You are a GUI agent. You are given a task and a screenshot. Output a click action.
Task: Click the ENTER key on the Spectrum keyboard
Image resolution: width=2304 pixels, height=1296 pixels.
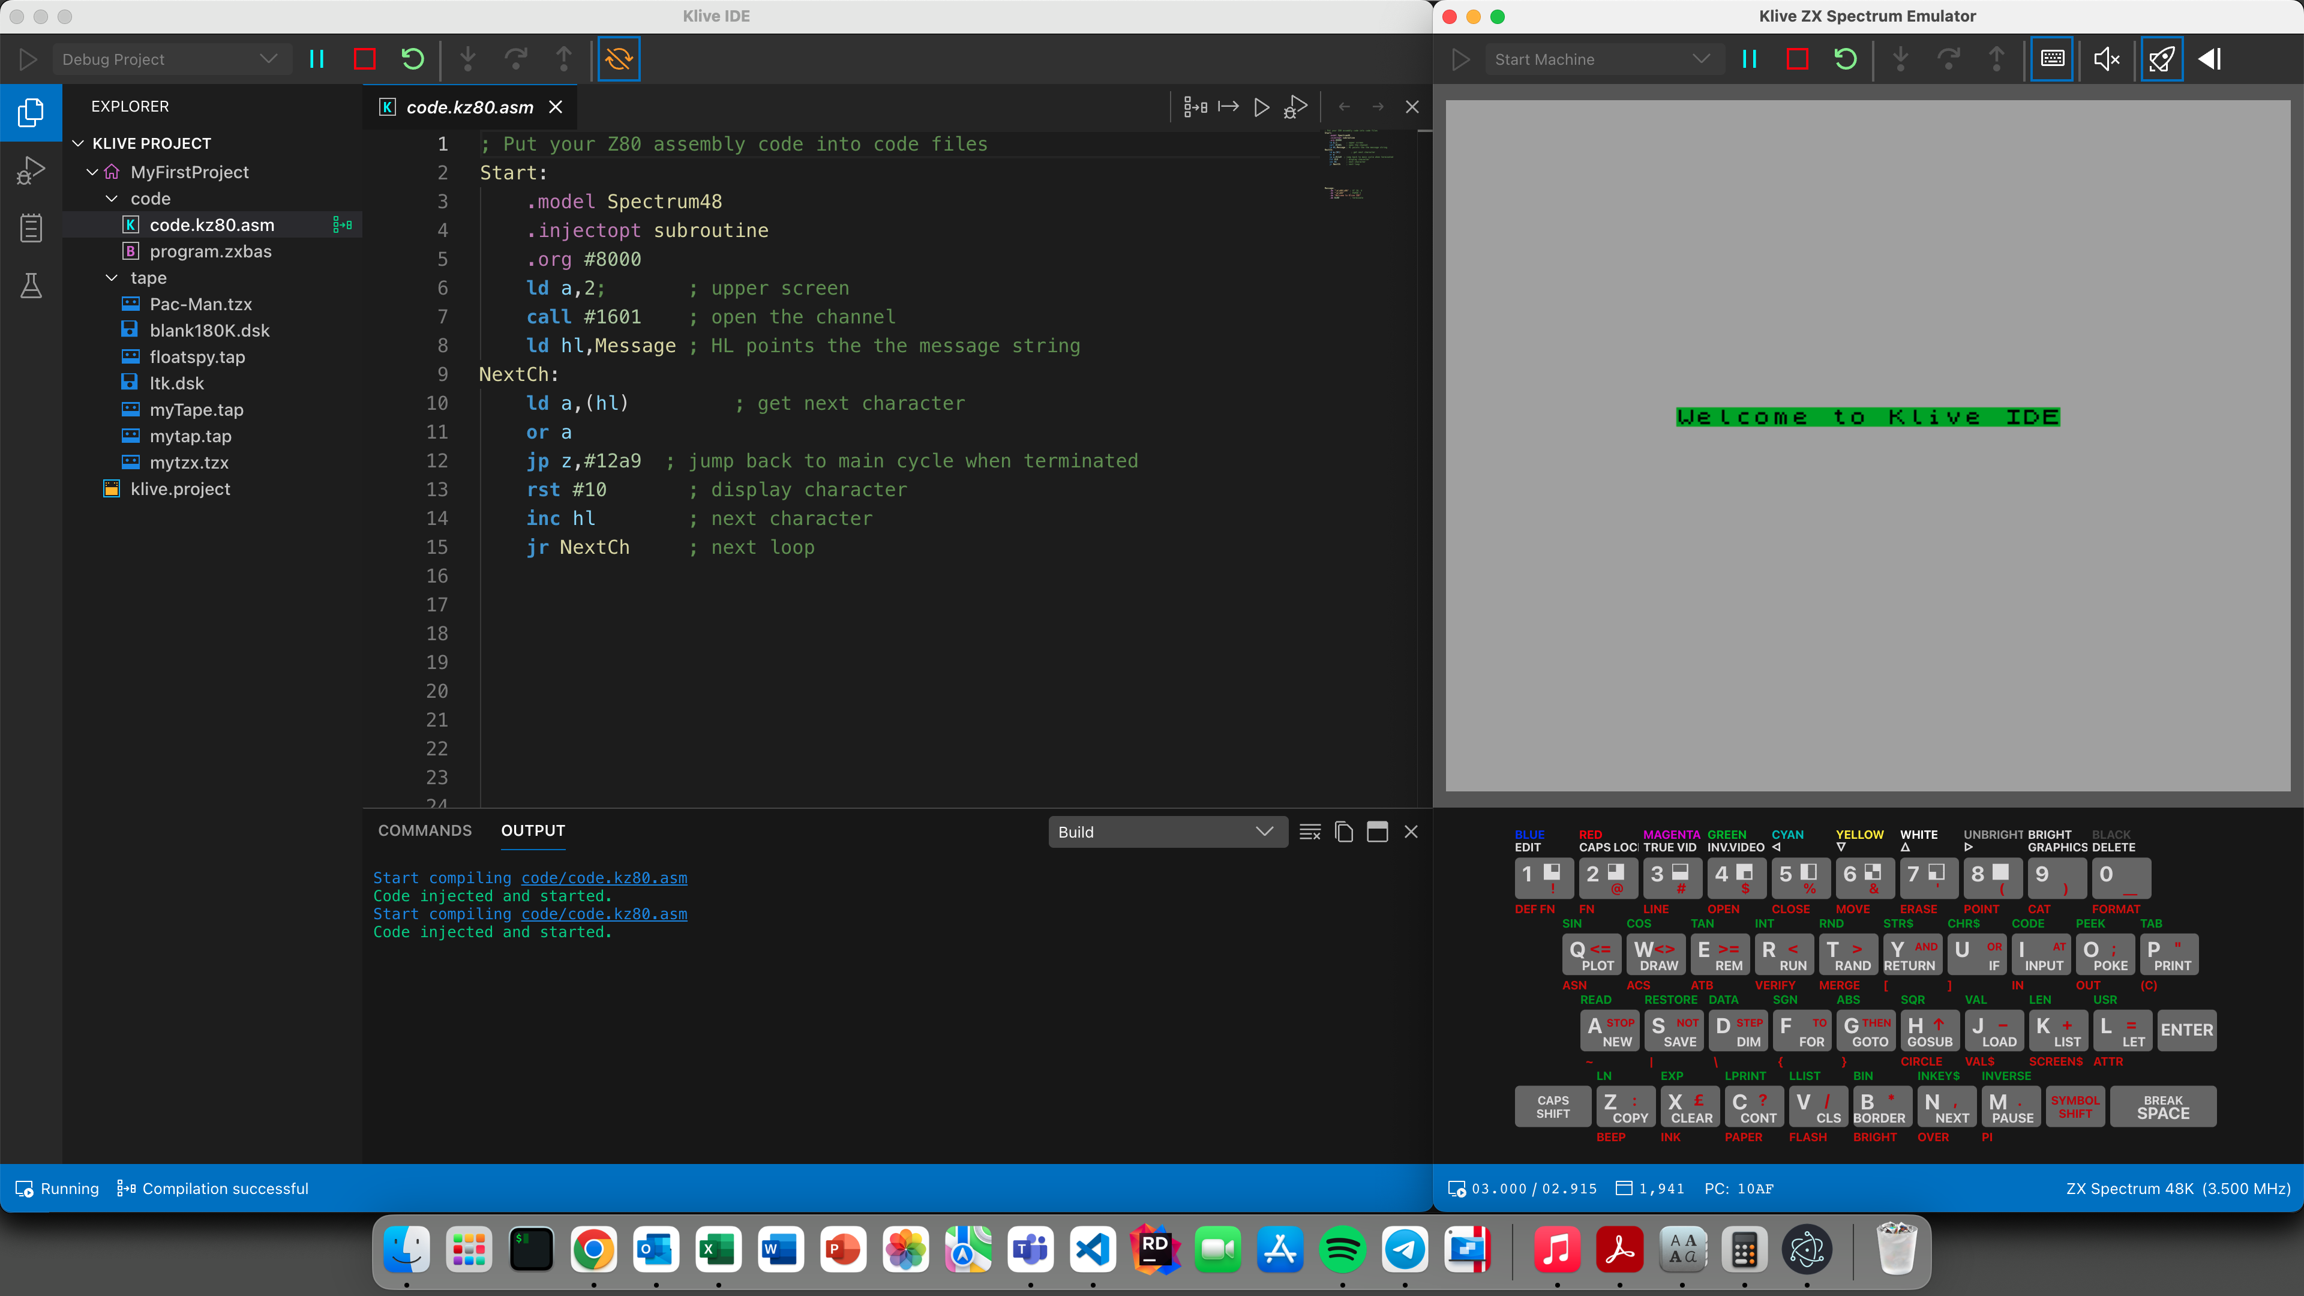pos(2187,1030)
